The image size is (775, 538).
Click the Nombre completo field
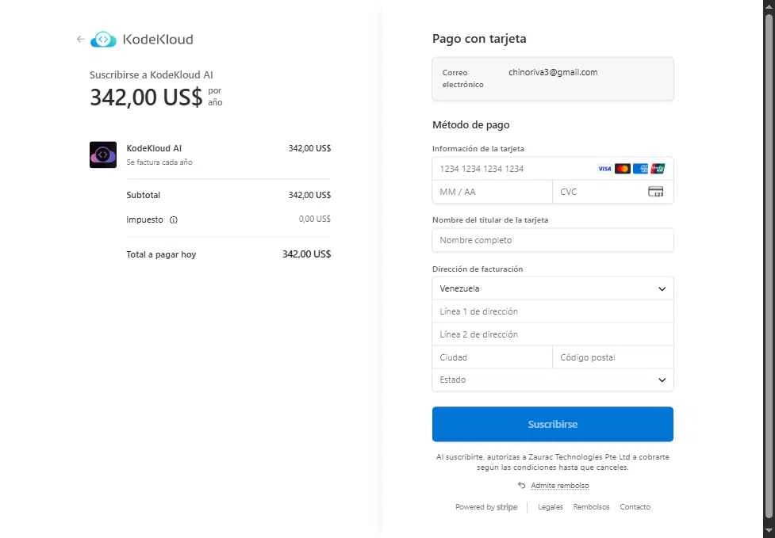tap(553, 240)
